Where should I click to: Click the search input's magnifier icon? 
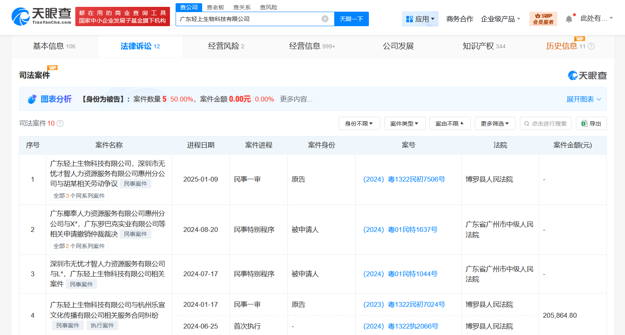pyautogui.click(x=526, y=123)
